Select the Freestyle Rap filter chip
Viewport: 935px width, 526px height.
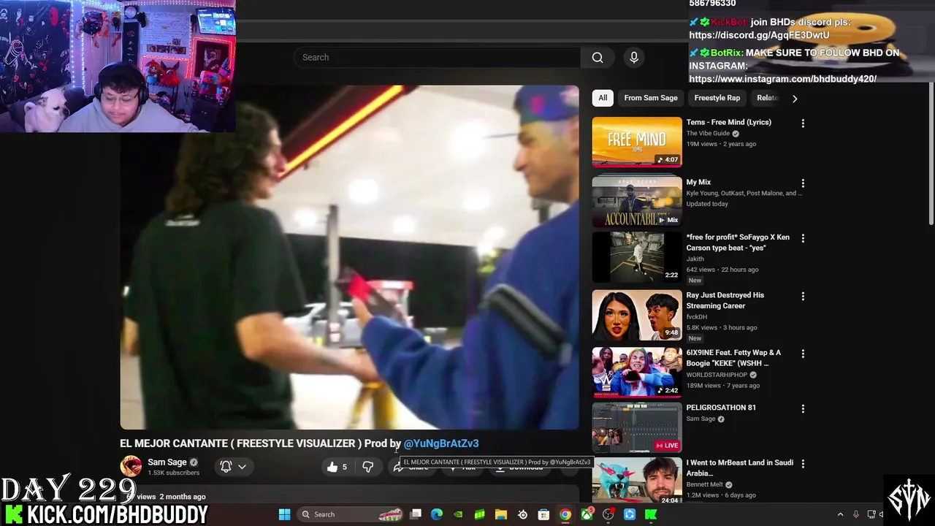(717, 98)
